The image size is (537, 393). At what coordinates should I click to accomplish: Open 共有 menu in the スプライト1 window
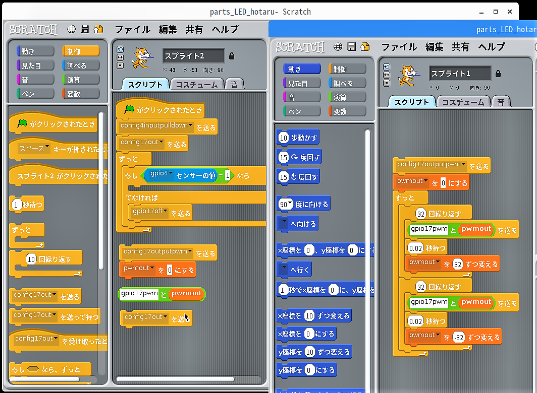461,47
